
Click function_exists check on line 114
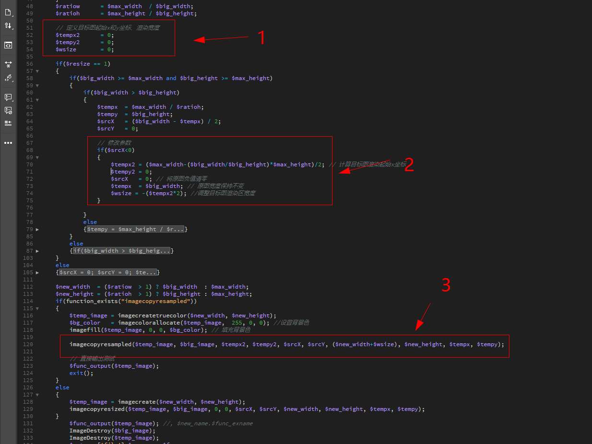tap(126, 301)
